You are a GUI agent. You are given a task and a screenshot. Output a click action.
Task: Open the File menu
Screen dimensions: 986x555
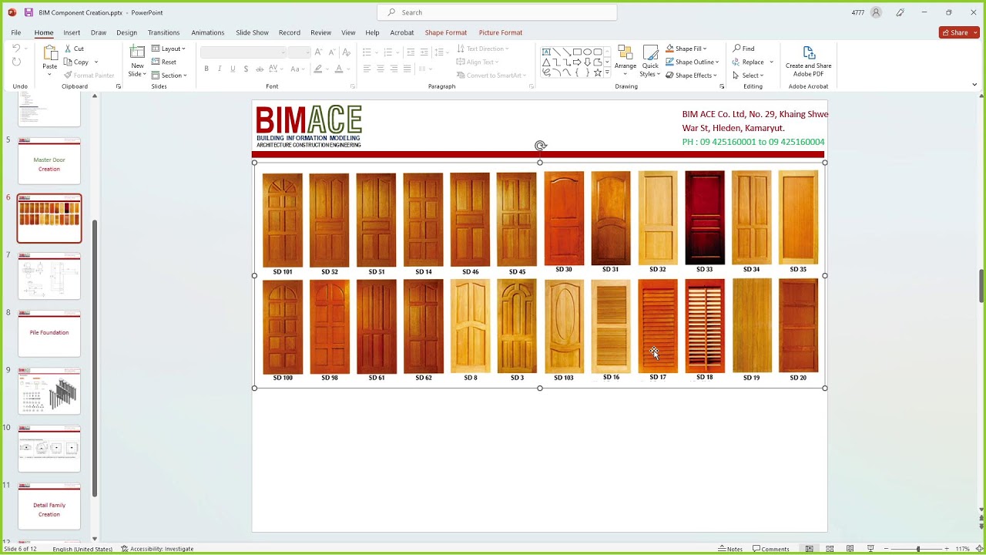16,32
